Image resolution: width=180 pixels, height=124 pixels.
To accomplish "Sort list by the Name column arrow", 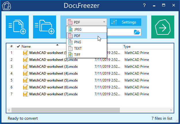I will [57, 45].
